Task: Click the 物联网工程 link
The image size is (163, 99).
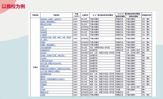Action: coord(45,66)
